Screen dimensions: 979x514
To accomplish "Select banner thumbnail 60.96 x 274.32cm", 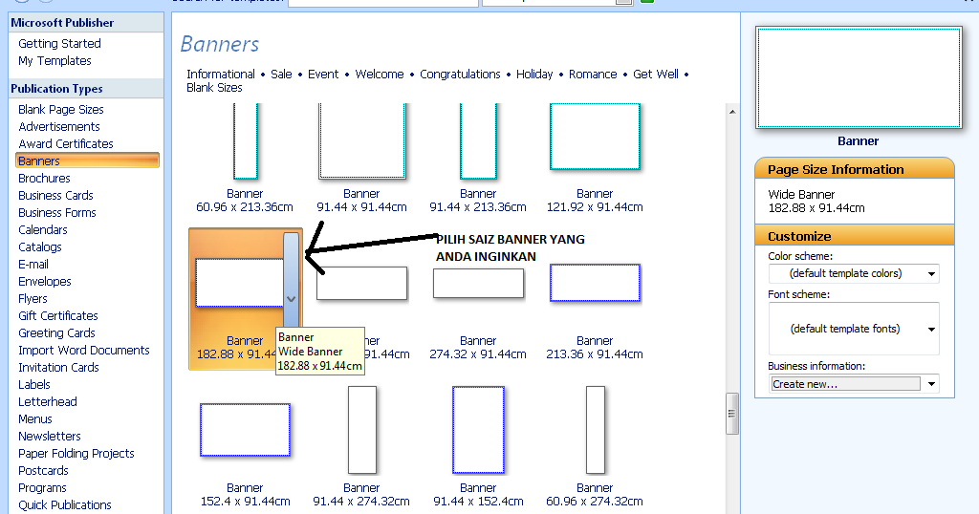I will [x=596, y=431].
